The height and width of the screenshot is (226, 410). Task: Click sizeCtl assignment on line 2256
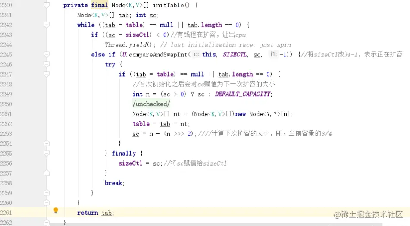point(130,163)
